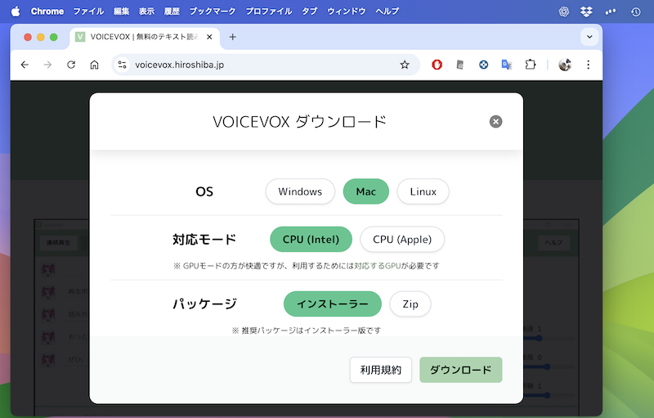Go back with the browser back arrow
This screenshot has height=418, width=654.
pyautogui.click(x=25, y=65)
